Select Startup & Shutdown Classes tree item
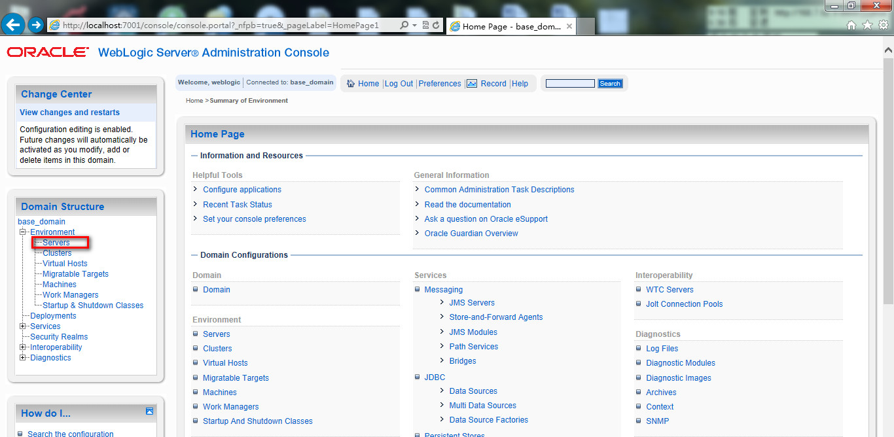This screenshot has height=437, width=894. click(93, 306)
